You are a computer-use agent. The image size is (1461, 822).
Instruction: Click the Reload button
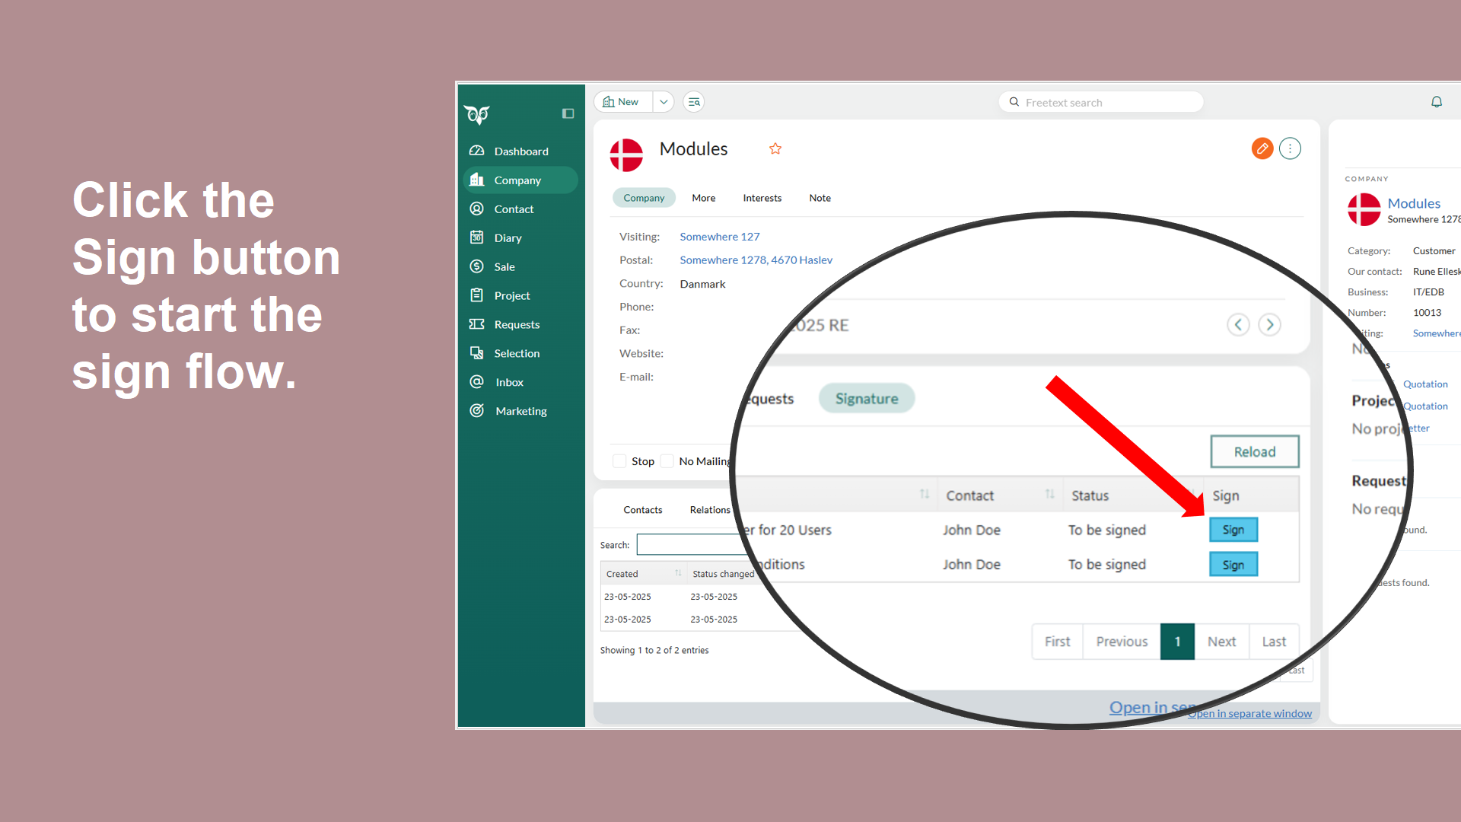(x=1254, y=452)
